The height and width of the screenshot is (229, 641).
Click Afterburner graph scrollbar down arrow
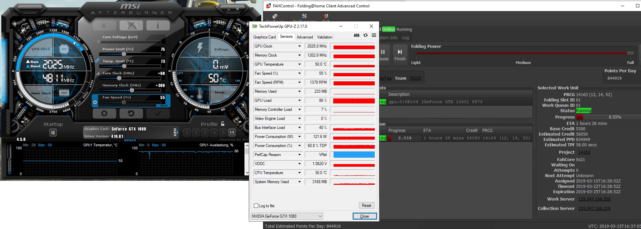[x=247, y=173]
